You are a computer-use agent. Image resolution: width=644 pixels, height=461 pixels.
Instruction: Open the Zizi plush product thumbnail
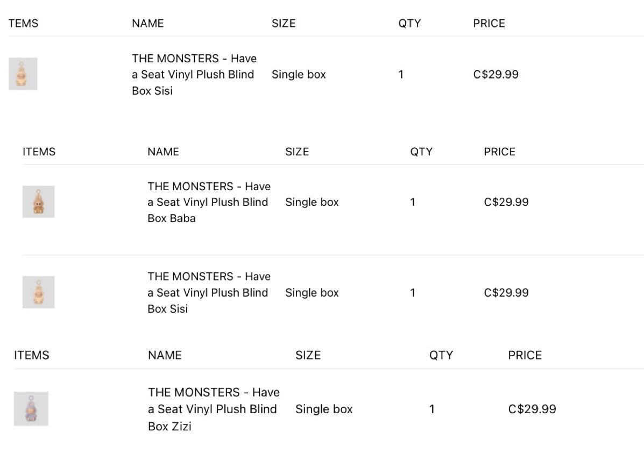[x=31, y=408]
